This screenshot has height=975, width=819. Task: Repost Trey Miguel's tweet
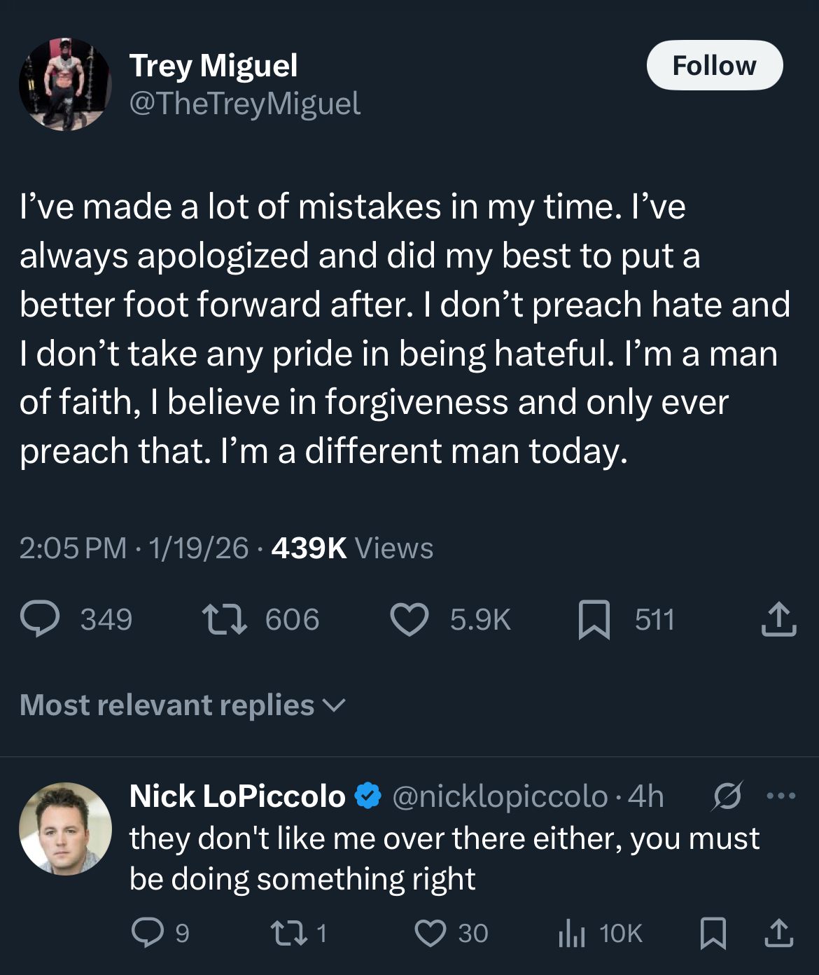(224, 620)
